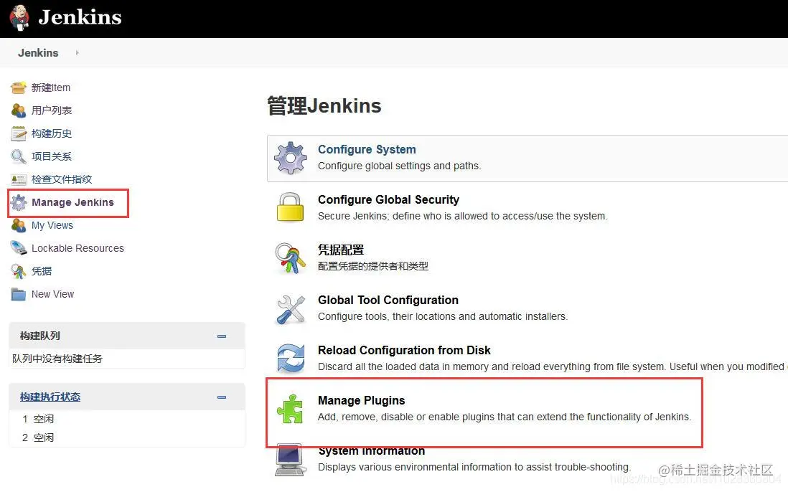Open the Manage Jenkins sidebar link
The width and height of the screenshot is (788, 492).
click(x=73, y=202)
